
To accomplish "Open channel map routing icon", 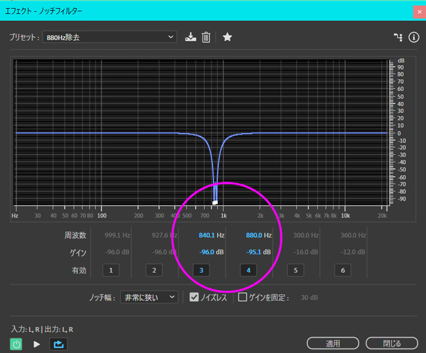I will 398,37.
